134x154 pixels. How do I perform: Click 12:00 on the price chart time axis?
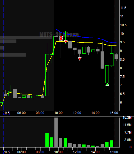click(77, 113)
